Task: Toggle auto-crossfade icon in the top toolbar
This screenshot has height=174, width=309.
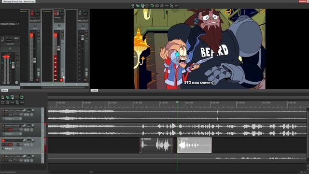Action: pyautogui.click(x=138, y=6)
